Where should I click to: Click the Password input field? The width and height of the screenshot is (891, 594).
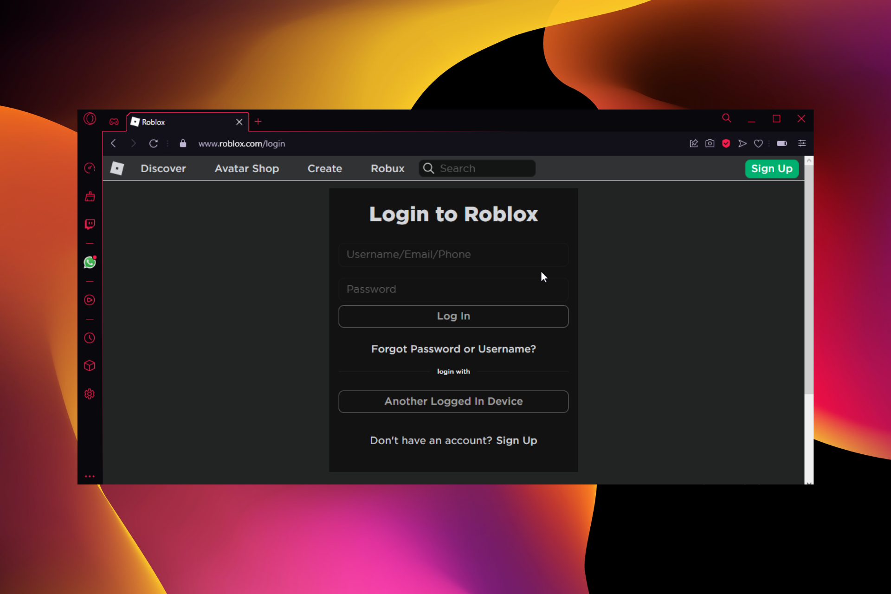coord(453,289)
